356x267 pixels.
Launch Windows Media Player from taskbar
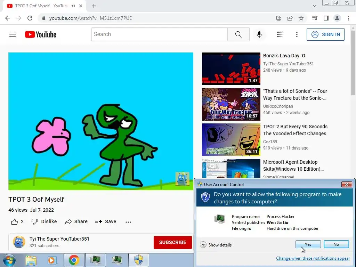click(x=52, y=260)
